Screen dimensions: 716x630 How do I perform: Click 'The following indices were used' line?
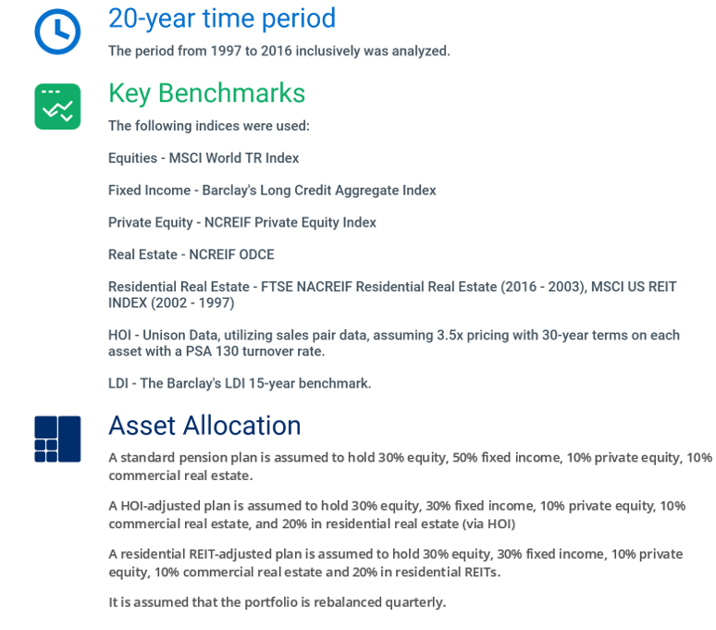pyautogui.click(x=209, y=126)
